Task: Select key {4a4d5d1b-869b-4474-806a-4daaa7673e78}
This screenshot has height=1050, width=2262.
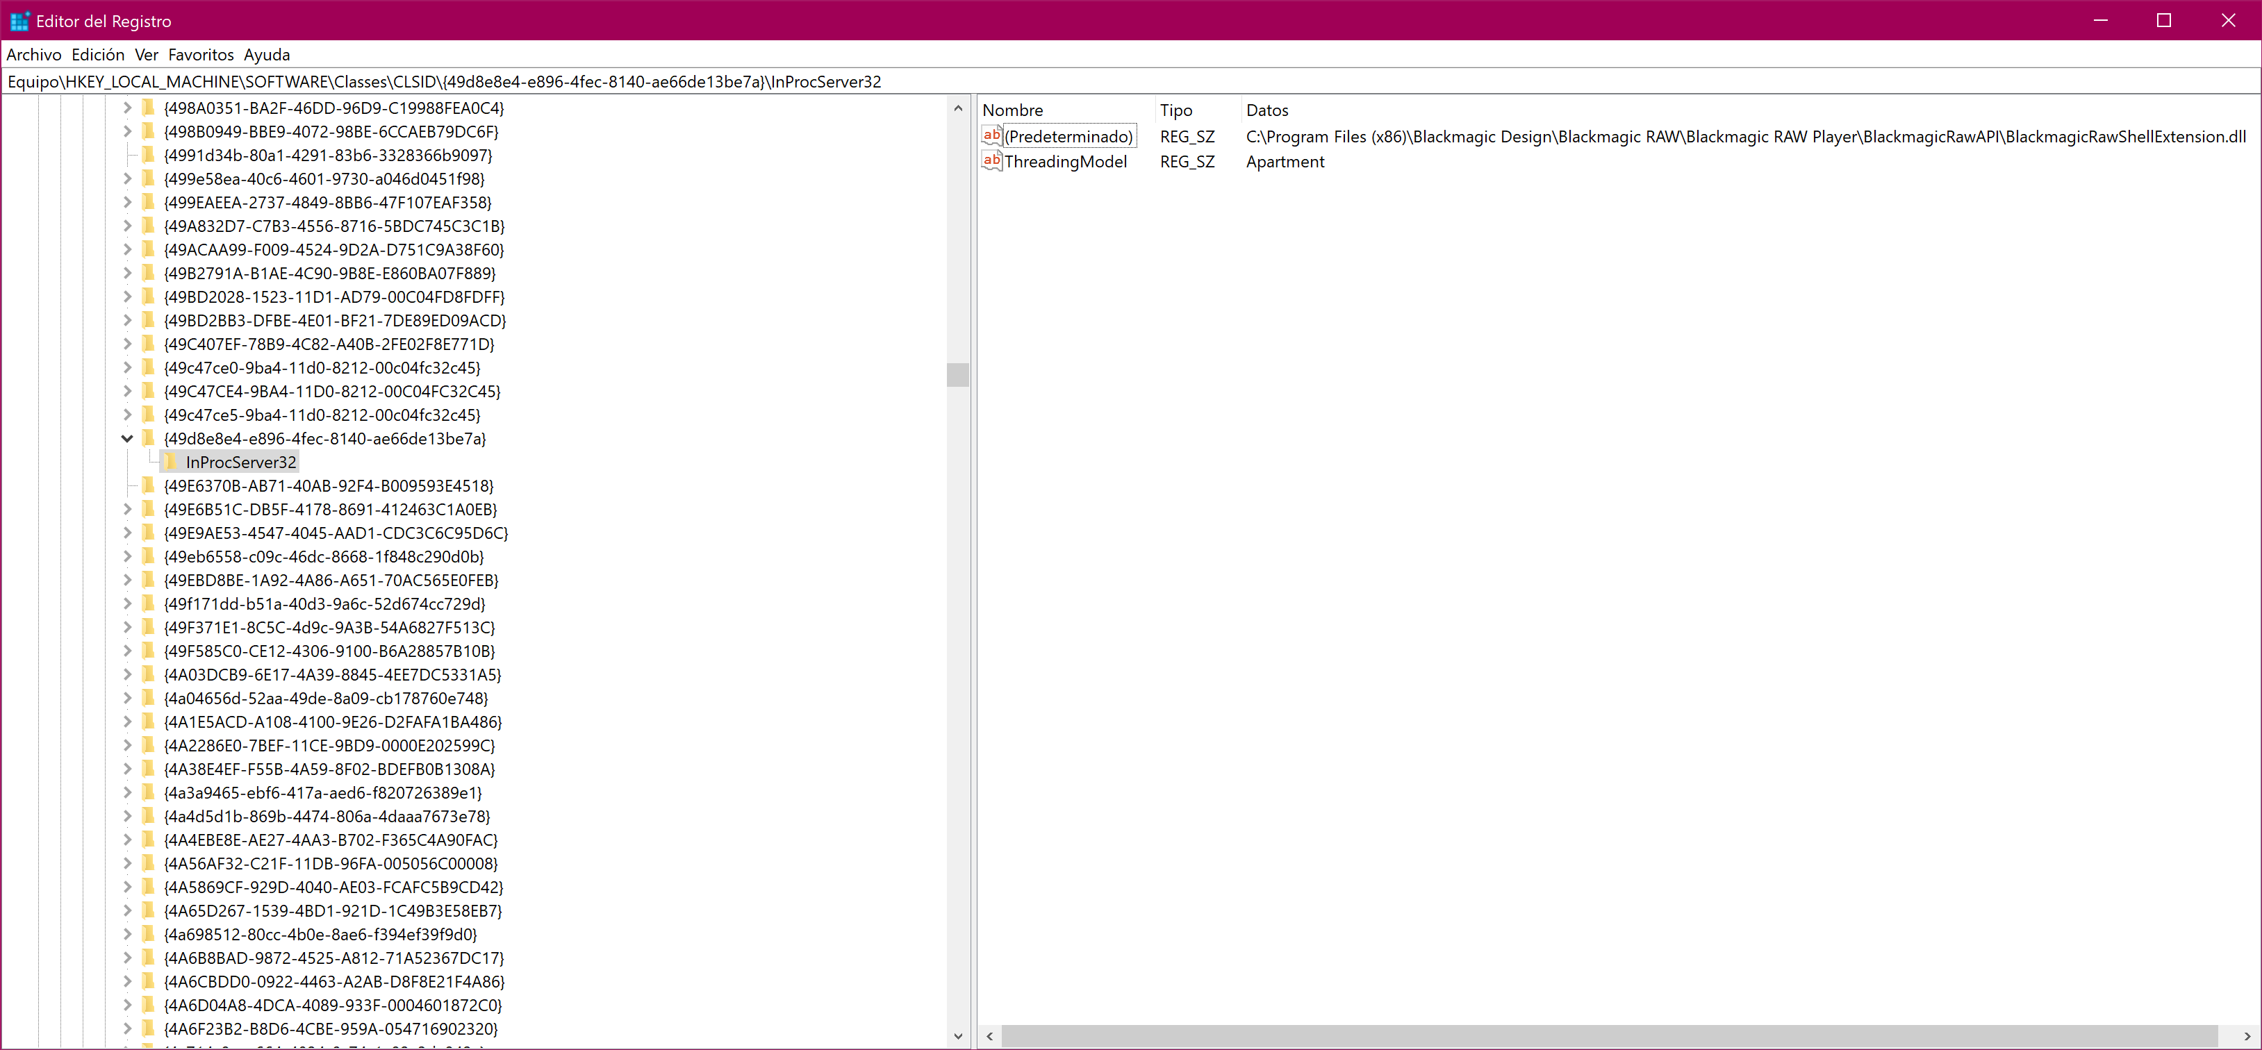Action: (327, 817)
